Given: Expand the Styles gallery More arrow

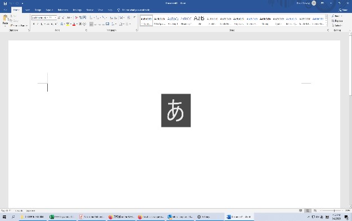Looking at the screenshot, I should click(326, 24).
